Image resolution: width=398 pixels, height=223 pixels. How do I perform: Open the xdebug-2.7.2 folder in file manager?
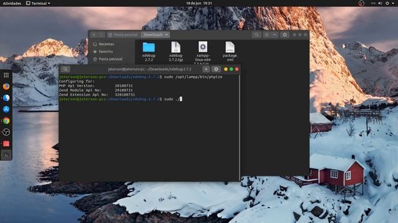149,51
